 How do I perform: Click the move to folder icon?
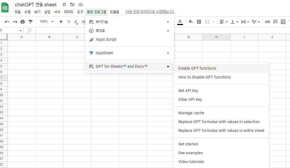point(72,4)
